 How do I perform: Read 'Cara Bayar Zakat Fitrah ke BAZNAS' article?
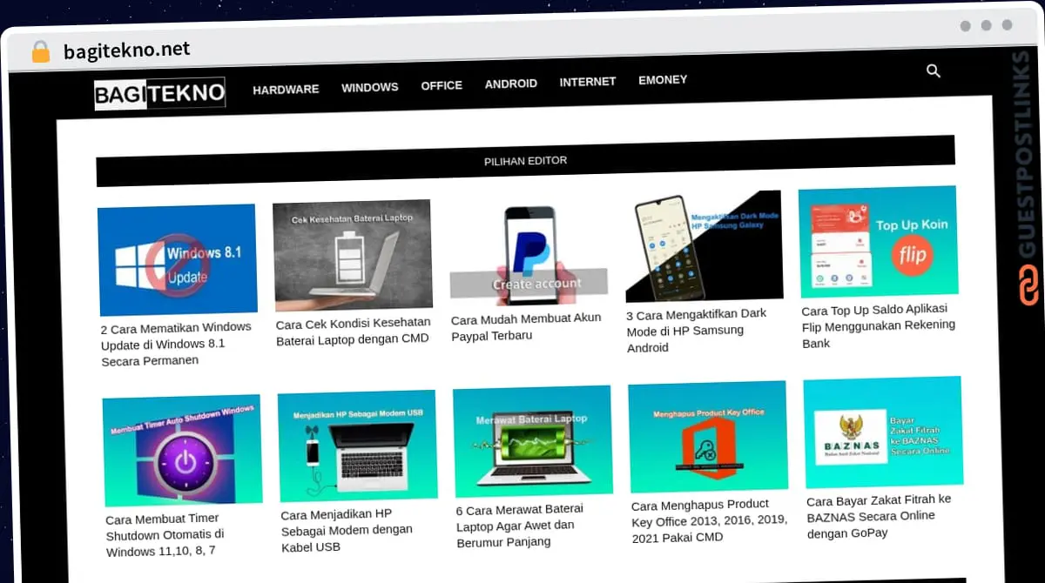[880, 516]
